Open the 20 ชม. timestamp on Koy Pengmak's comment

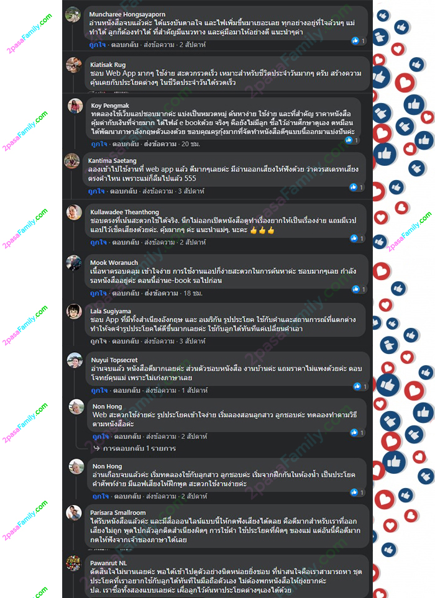(x=191, y=144)
